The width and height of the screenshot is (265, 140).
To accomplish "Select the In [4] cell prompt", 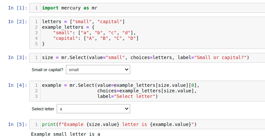I will coord(18,85).
